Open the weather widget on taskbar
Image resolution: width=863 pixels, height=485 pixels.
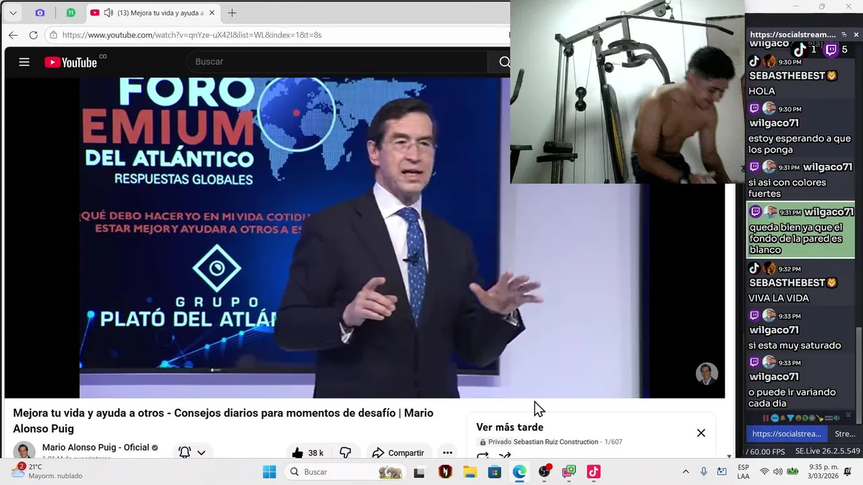[x=47, y=471]
